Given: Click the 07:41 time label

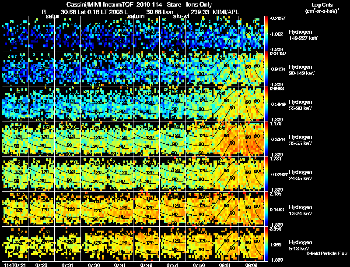Looking at the screenshot, I should coord(120,265).
